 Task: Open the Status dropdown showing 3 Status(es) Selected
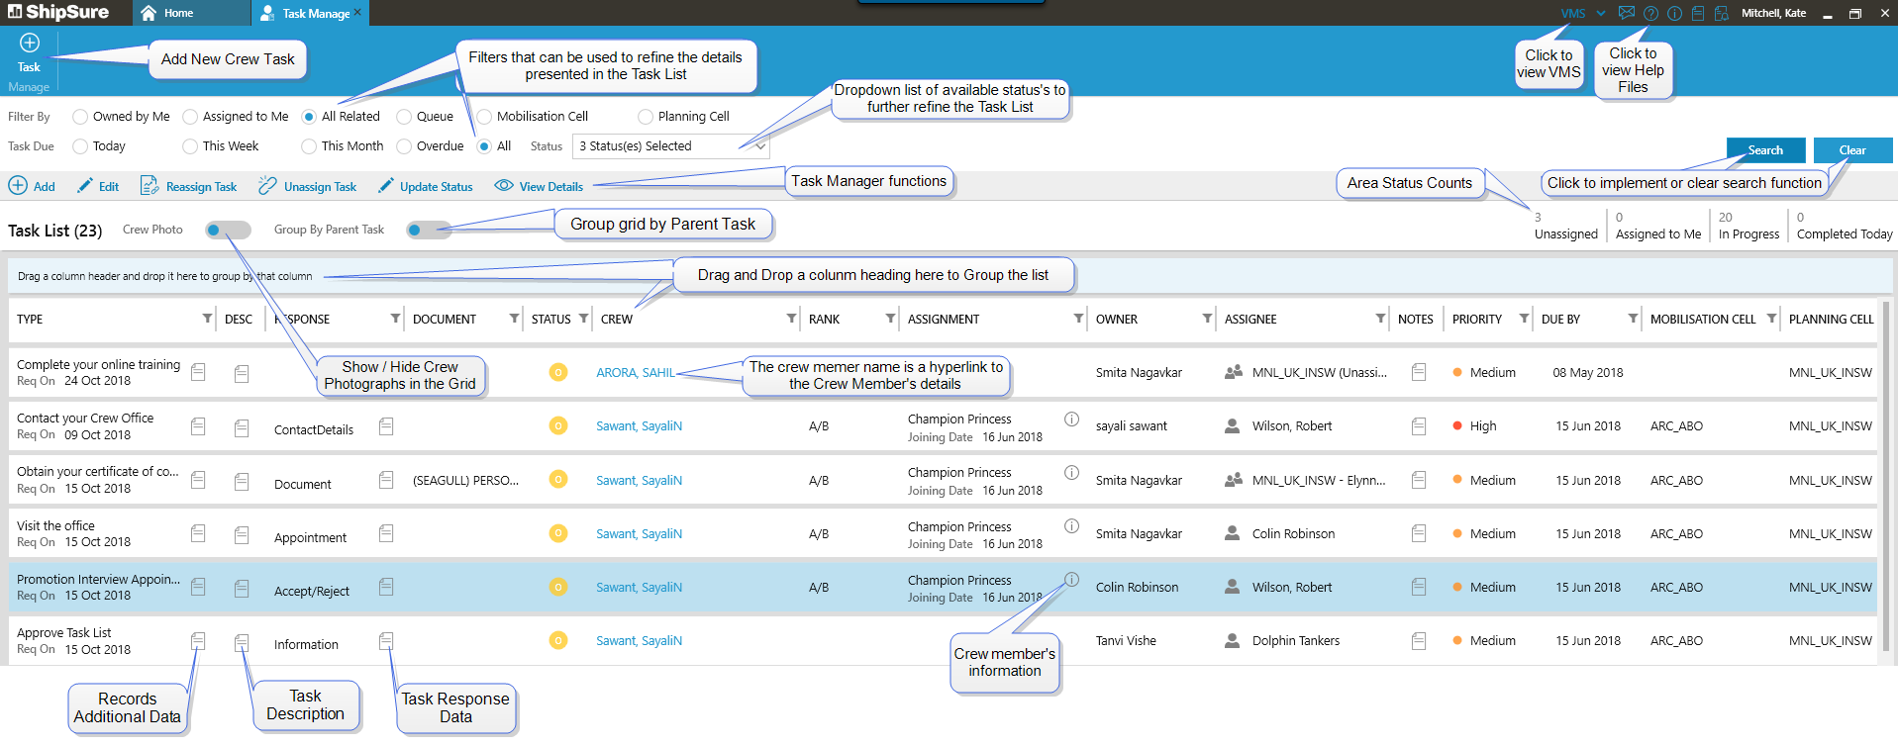point(670,146)
